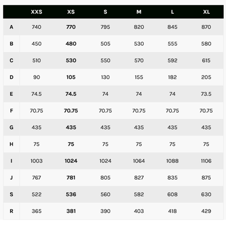Screen dimensions: 226x226
Task: Click the value 592 in row C
Action: (x=172, y=60)
